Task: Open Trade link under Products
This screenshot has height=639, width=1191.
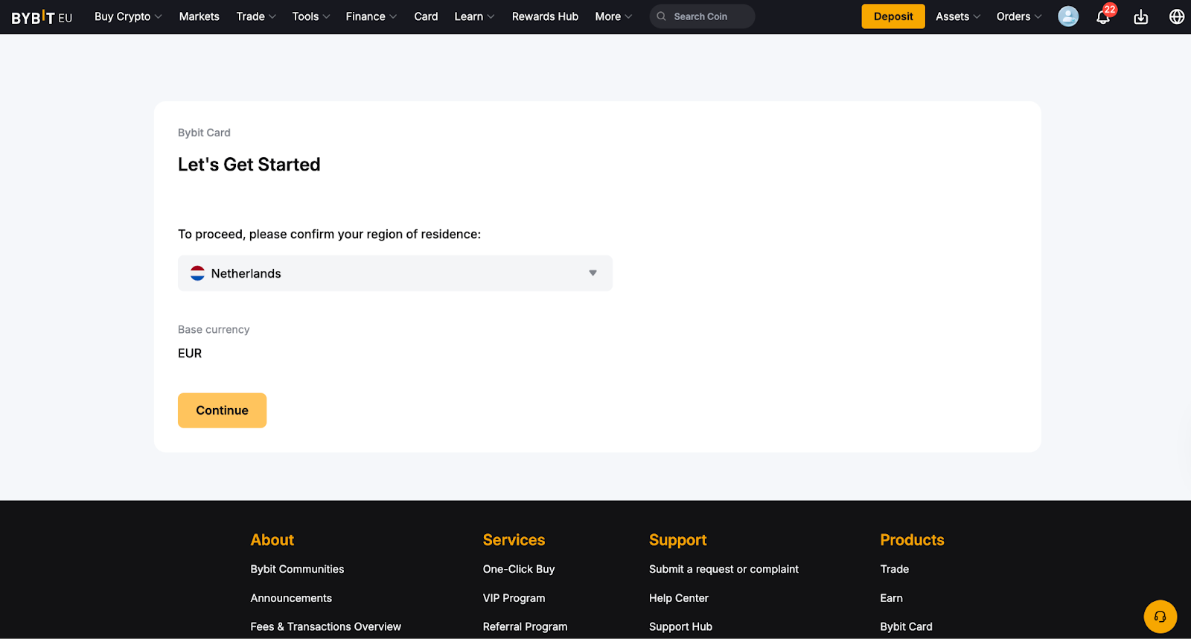Action: 894,569
